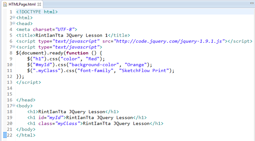The width and height of the screenshot is (255, 141).
Task: Click line number 14 in the gutter
Action: point(10,88)
